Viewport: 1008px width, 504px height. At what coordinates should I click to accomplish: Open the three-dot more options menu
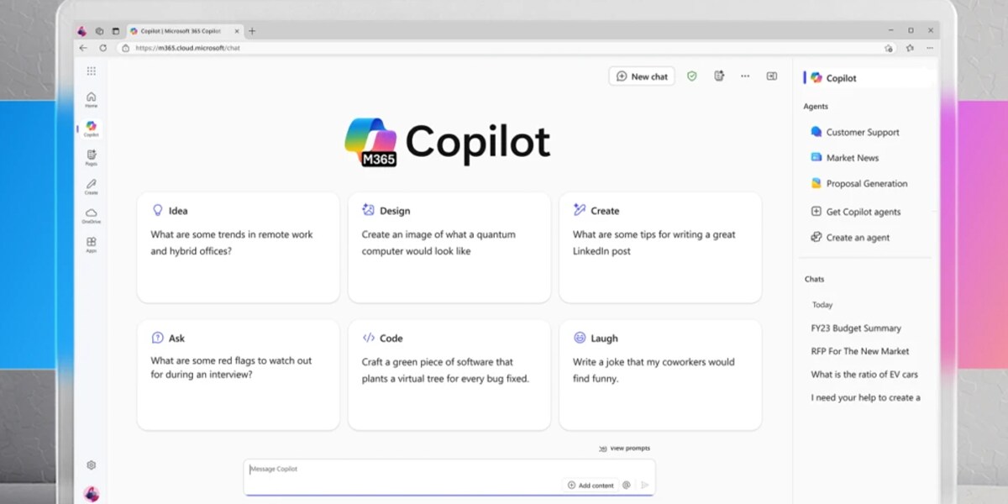745,76
